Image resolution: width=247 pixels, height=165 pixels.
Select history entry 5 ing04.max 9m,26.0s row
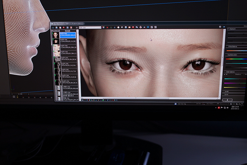coord(69,59)
